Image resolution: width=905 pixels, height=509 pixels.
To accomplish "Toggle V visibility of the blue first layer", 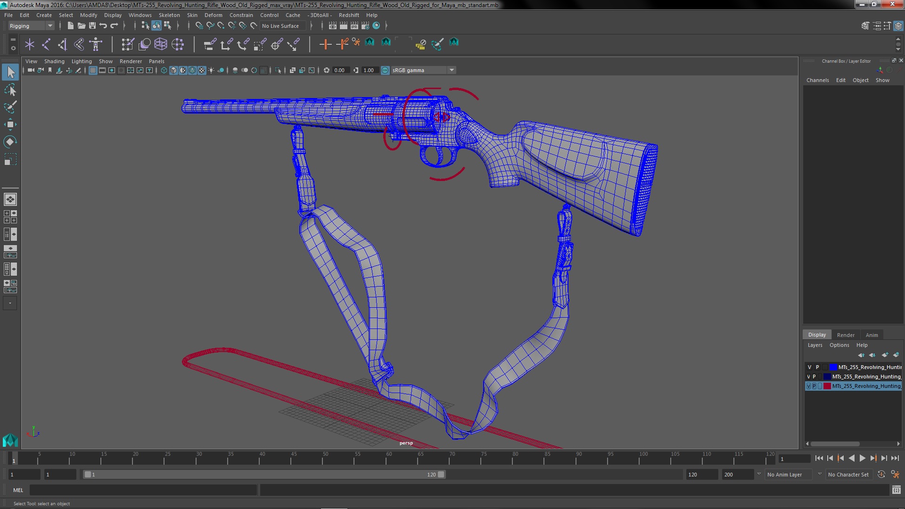I will tap(809, 367).
